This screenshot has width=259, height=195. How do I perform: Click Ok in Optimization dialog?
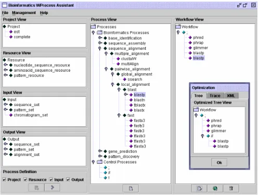[x=219, y=163]
